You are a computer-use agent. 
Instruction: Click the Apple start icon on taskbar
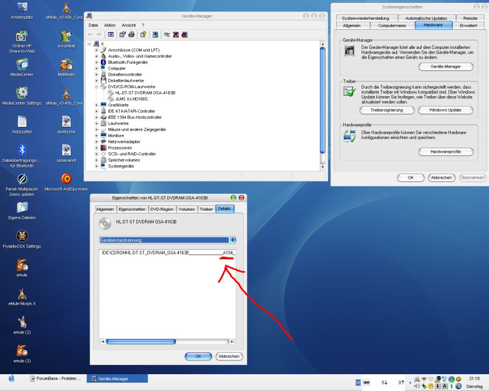click(12, 379)
